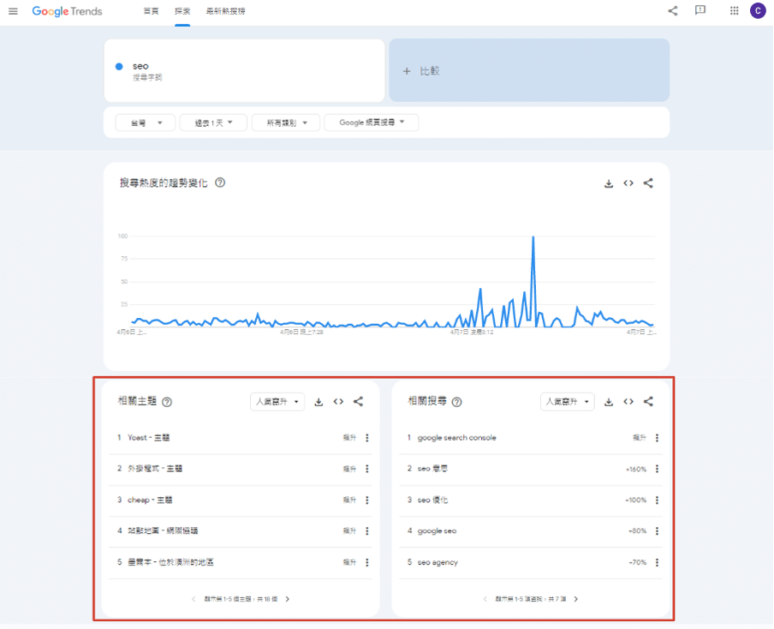The height and width of the screenshot is (629, 774).
Task: Open more options for google search console
Action: click(x=657, y=438)
